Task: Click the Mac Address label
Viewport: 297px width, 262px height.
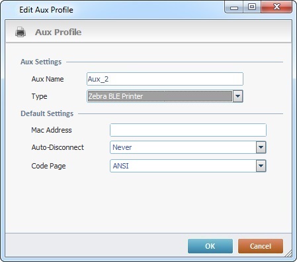Action: coord(52,130)
